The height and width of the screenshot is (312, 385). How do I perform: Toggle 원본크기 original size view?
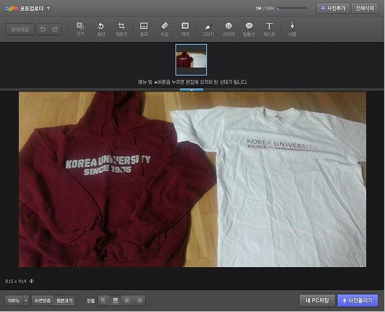64,300
